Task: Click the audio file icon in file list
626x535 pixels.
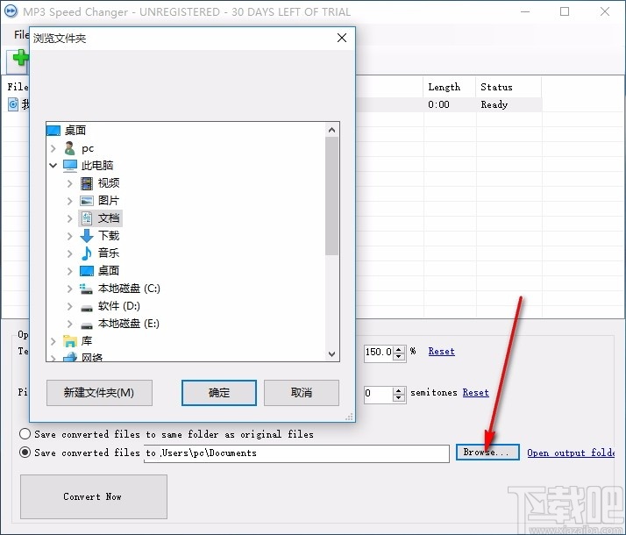Action: tap(13, 104)
